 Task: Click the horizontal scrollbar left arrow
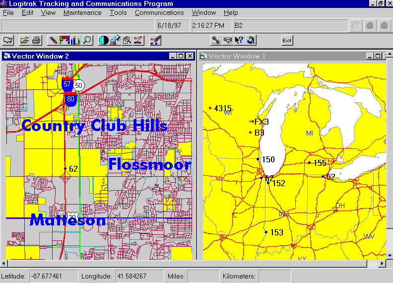coord(3,264)
